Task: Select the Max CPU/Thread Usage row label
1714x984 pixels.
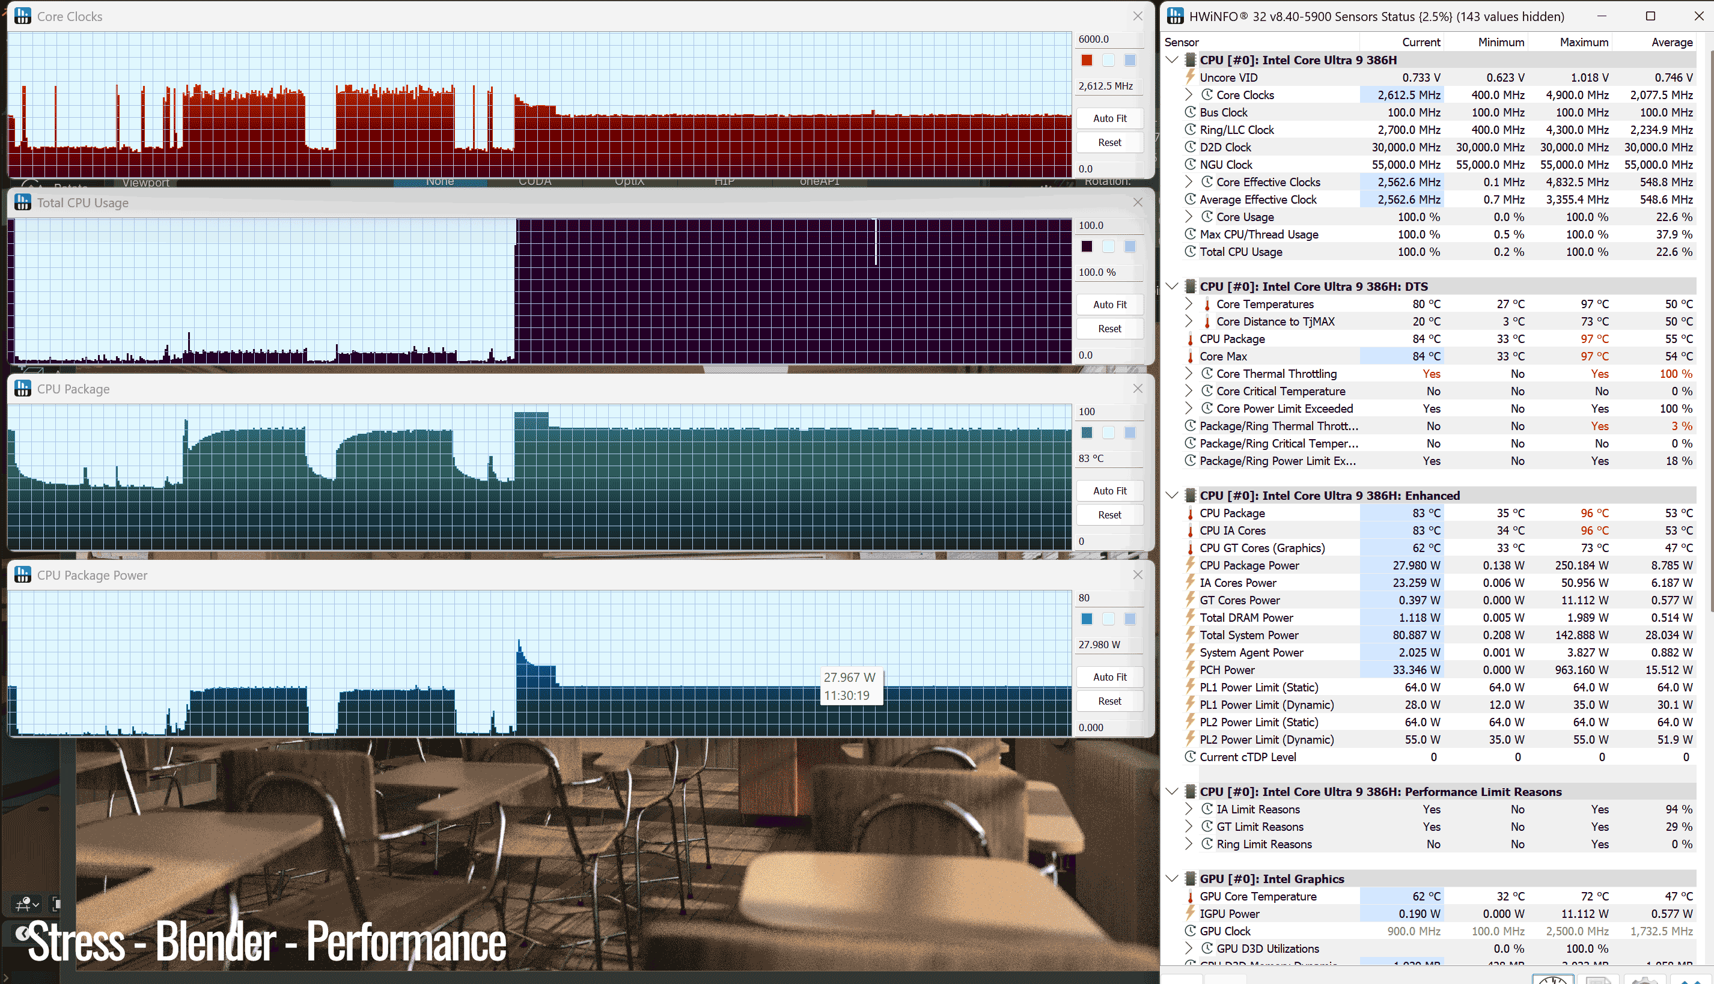Action: point(1258,234)
